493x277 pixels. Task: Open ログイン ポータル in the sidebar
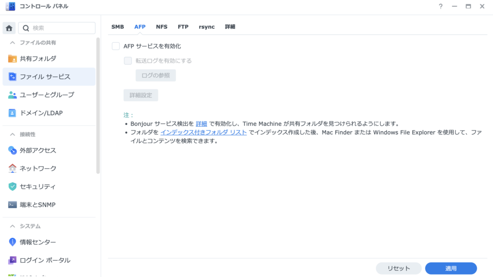coord(49,260)
